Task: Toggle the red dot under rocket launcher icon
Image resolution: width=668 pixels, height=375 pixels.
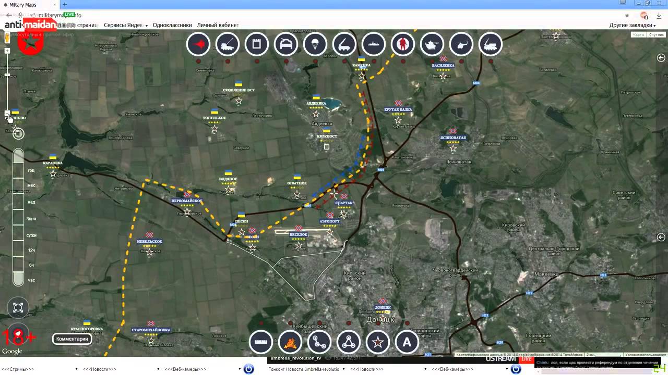Action: [344, 61]
